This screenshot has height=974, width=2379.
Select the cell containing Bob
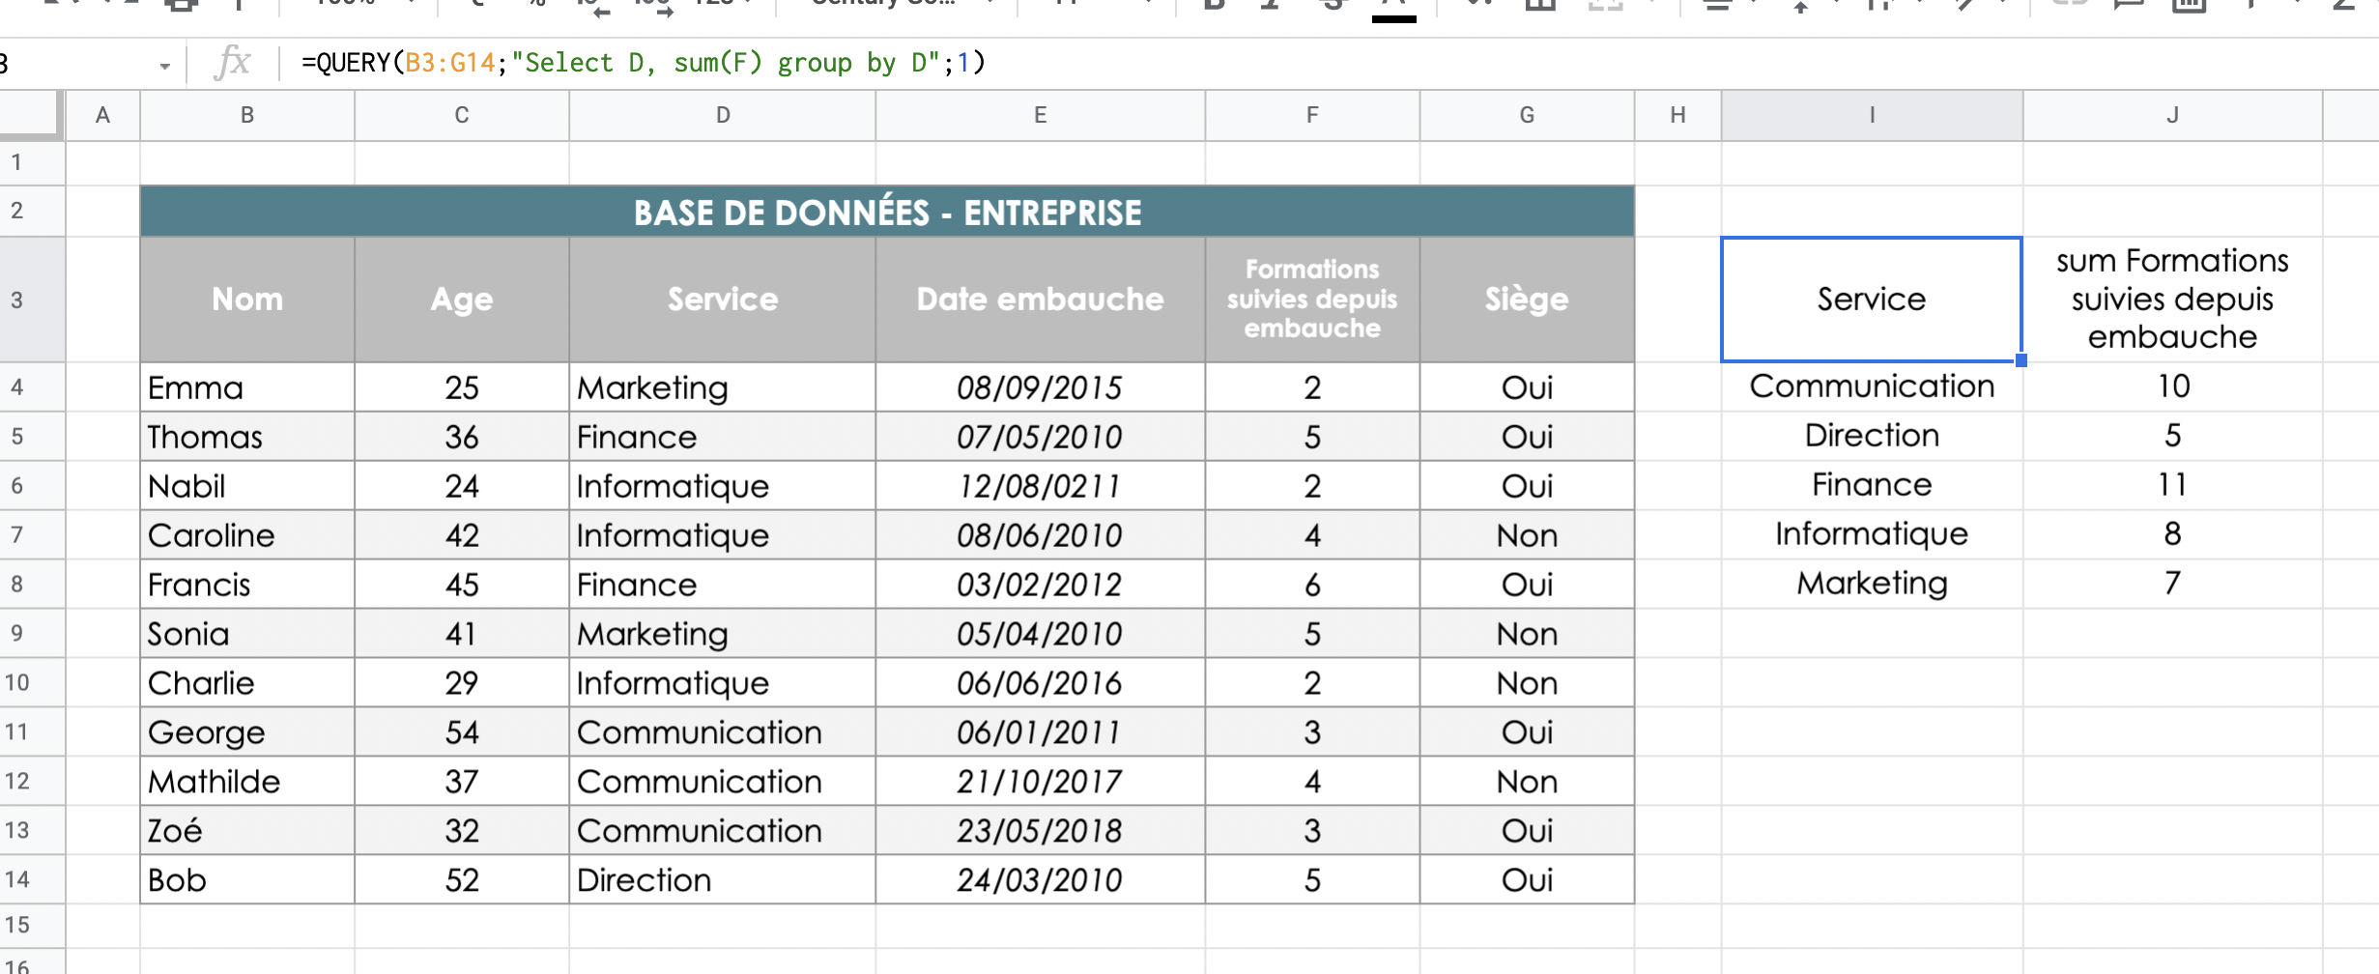click(247, 880)
